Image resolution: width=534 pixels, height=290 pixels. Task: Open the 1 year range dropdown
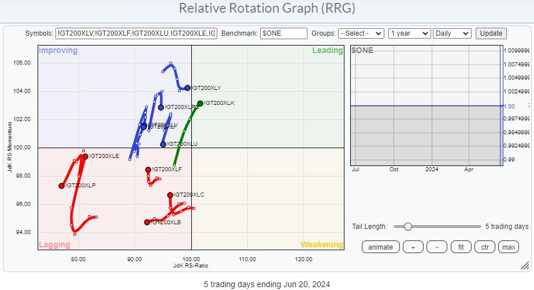pyautogui.click(x=408, y=33)
